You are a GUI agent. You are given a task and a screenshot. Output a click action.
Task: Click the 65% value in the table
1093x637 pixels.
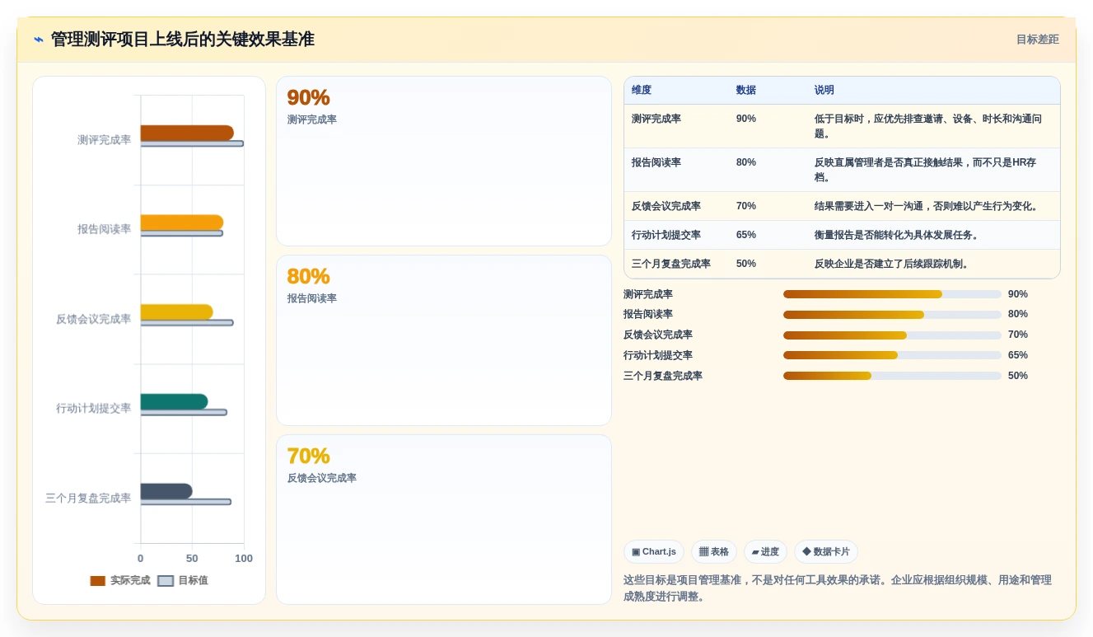(746, 235)
